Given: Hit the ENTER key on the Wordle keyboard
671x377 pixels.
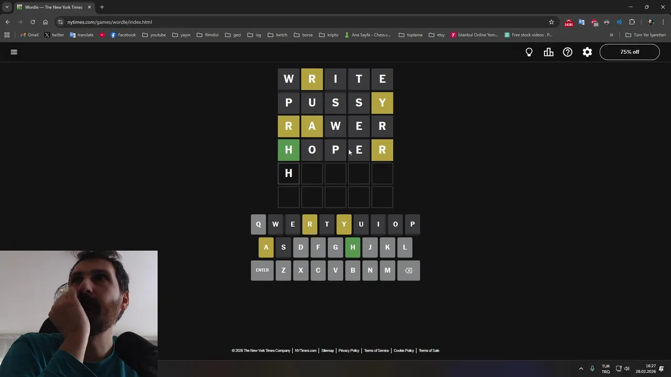Looking at the screenshot, I should (262, 270).
